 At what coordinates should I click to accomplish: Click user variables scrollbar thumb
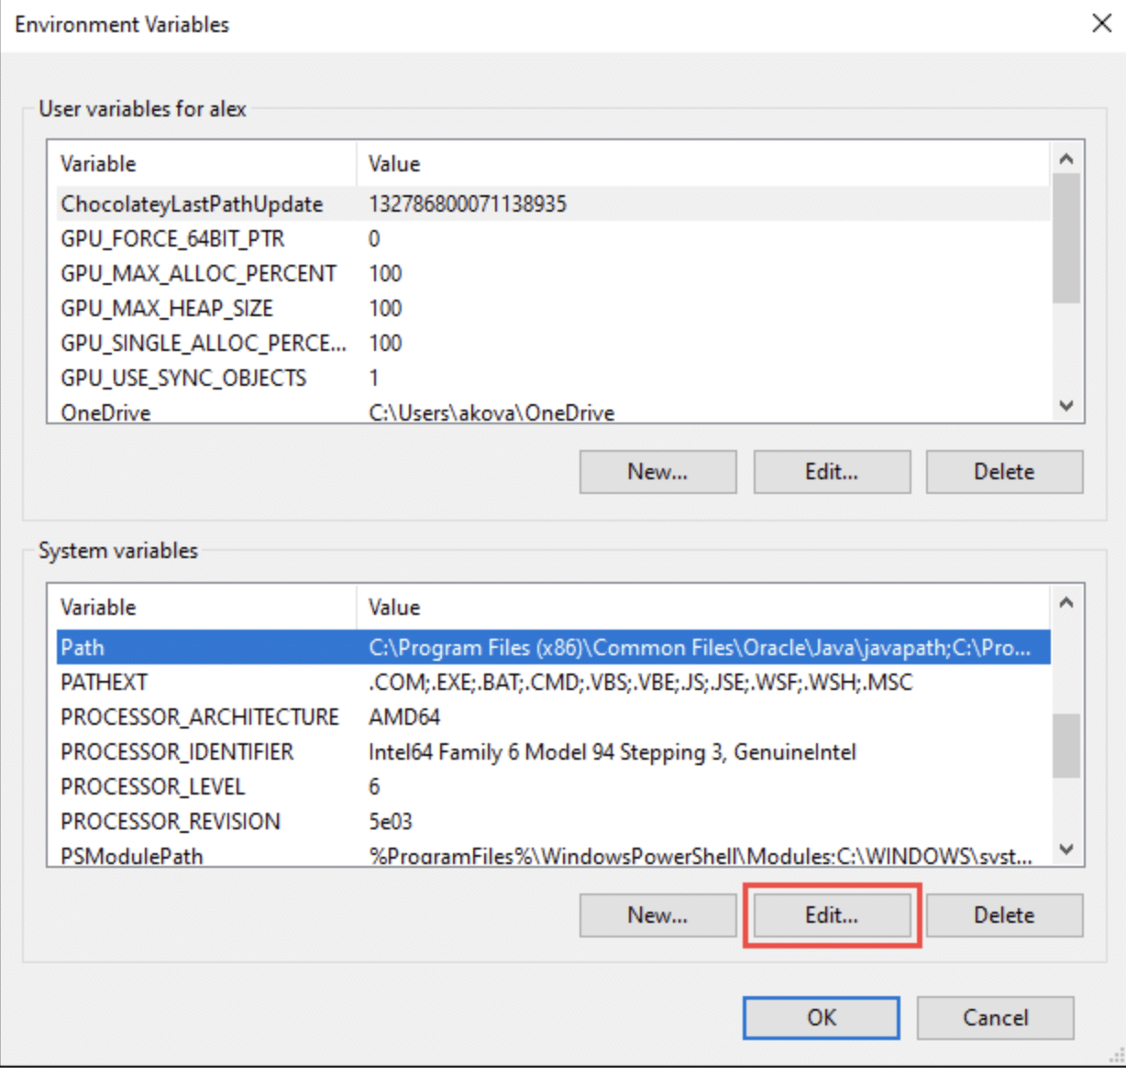pos(1066,238)
